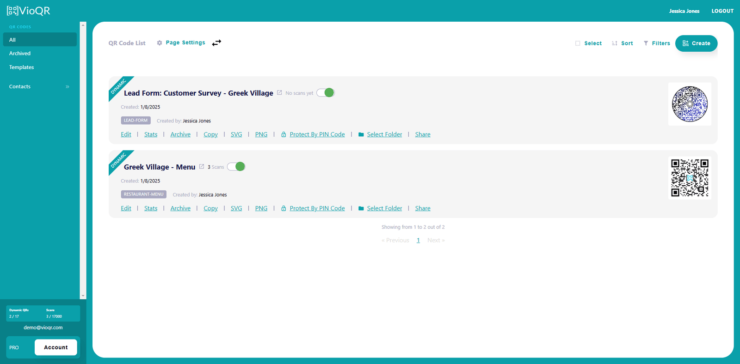Share the Customer Survey QR code
The height and width of the screenshot is (364, 740).
pyautogui.click(x=423, y=134)
